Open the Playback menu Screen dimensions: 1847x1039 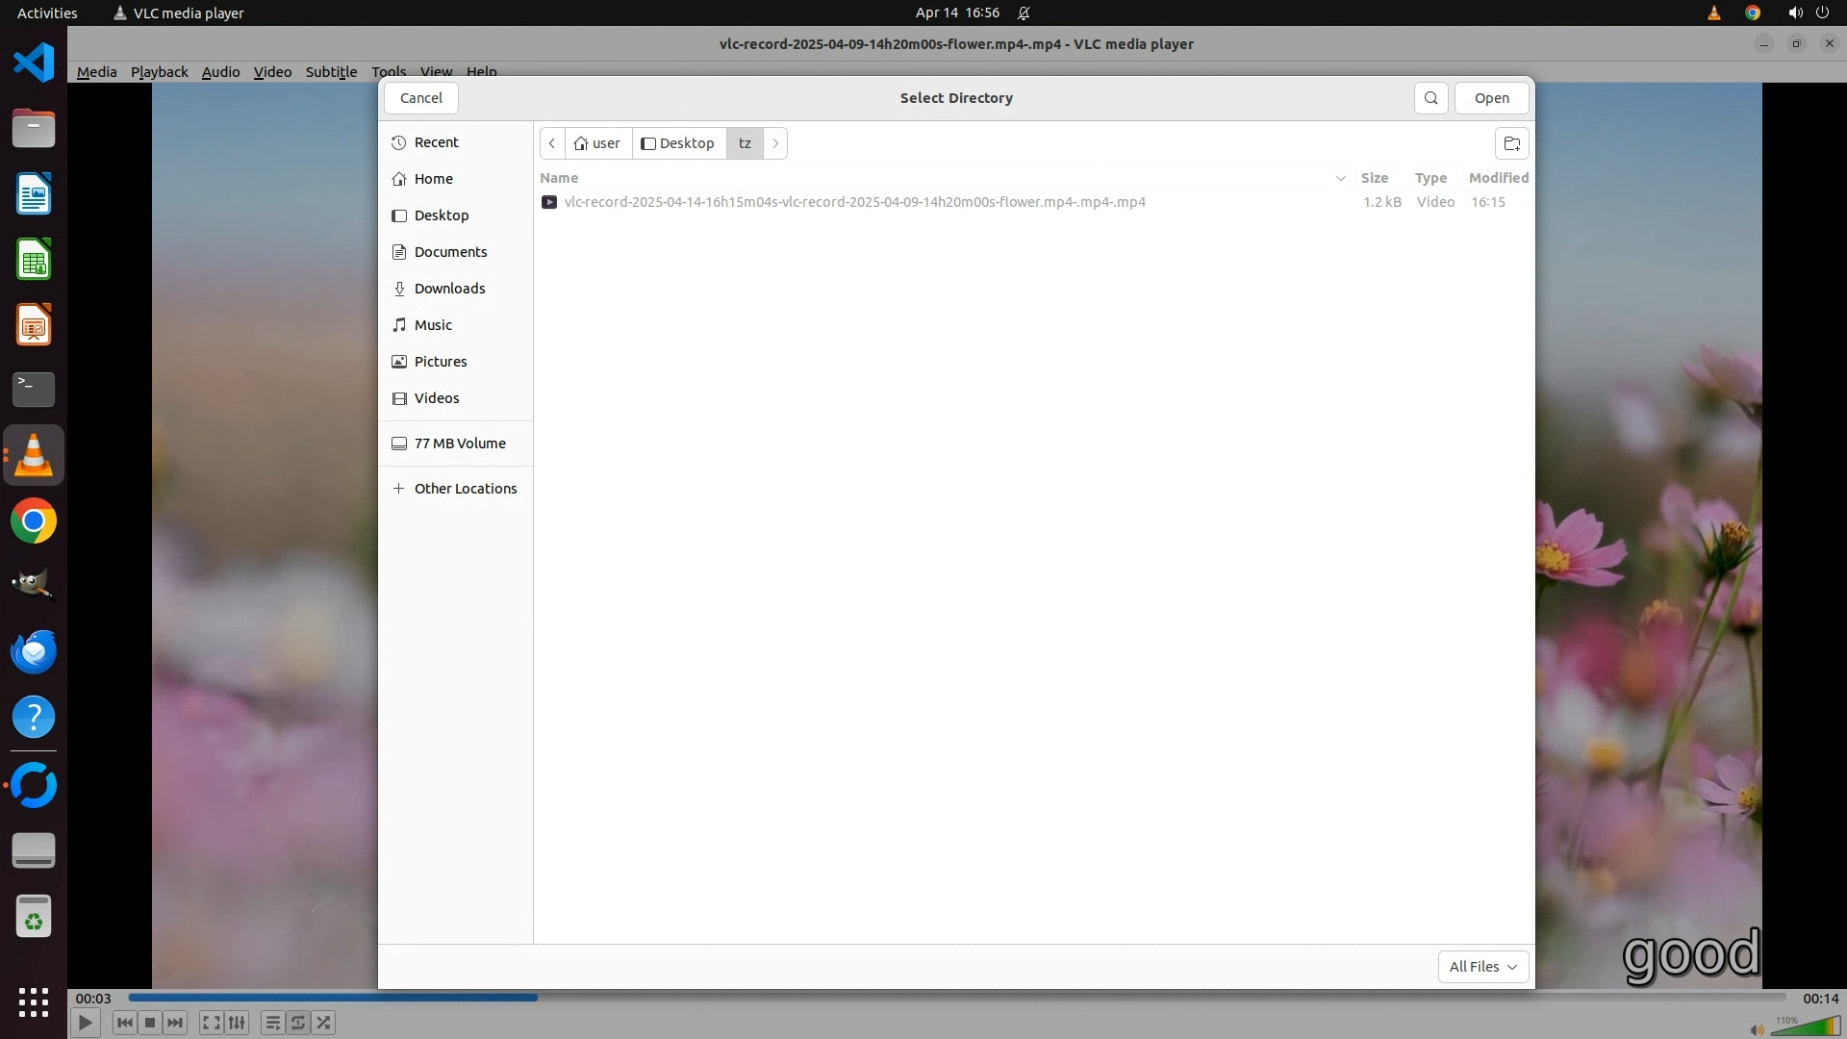point(159,71)
